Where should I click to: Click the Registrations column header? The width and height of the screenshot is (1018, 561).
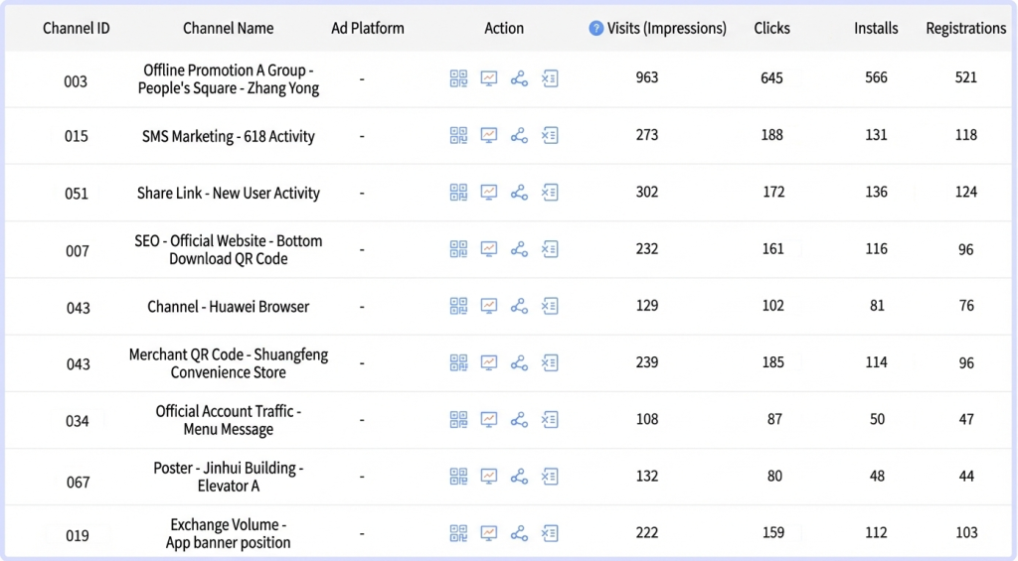[x=965, y=28]
